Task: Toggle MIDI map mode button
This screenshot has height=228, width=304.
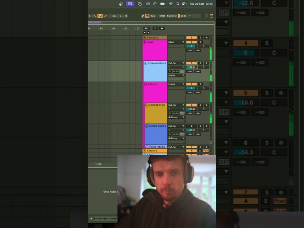Action: pos(162,16)
